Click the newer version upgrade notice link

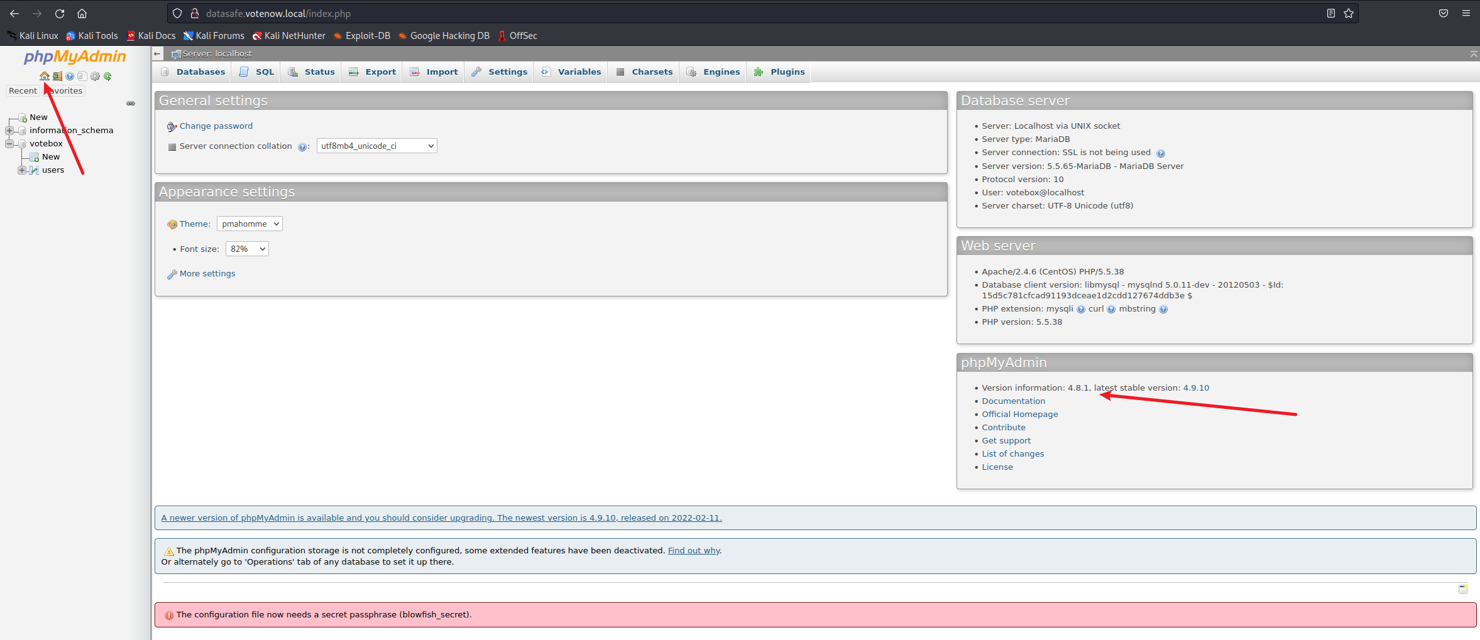point(441,518)
